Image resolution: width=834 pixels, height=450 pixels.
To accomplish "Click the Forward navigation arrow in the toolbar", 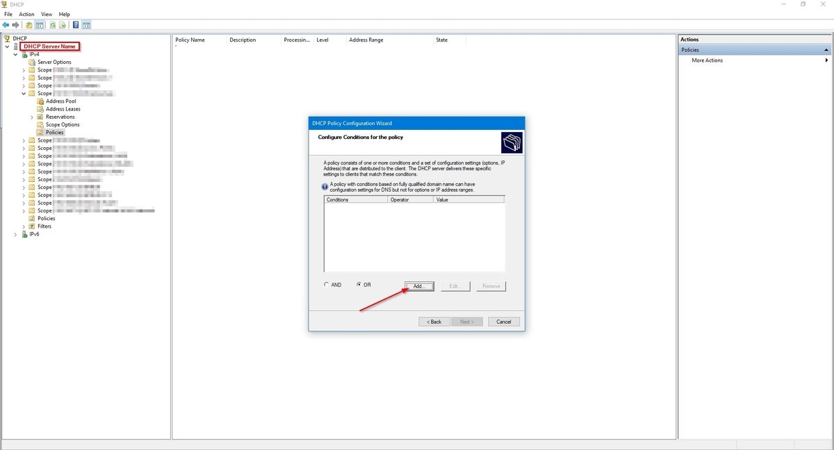I will [x=15, y=25].
